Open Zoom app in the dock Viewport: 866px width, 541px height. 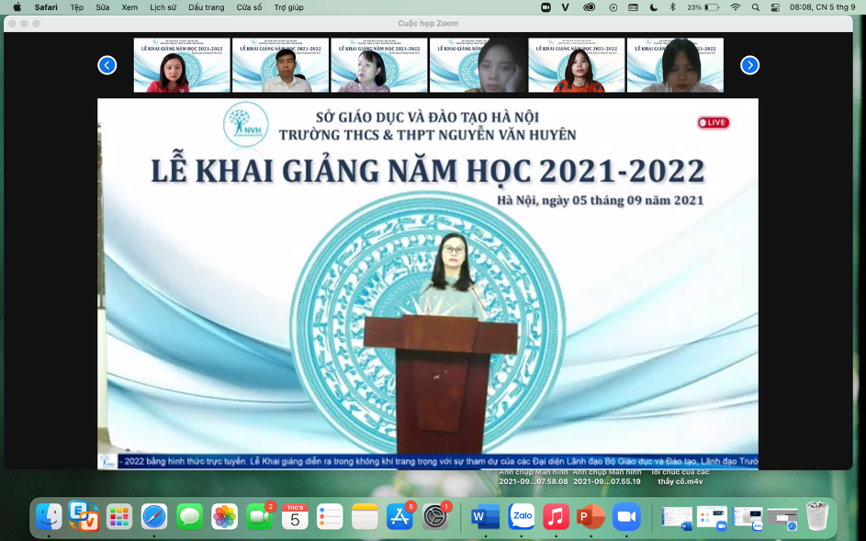[626, 517]
